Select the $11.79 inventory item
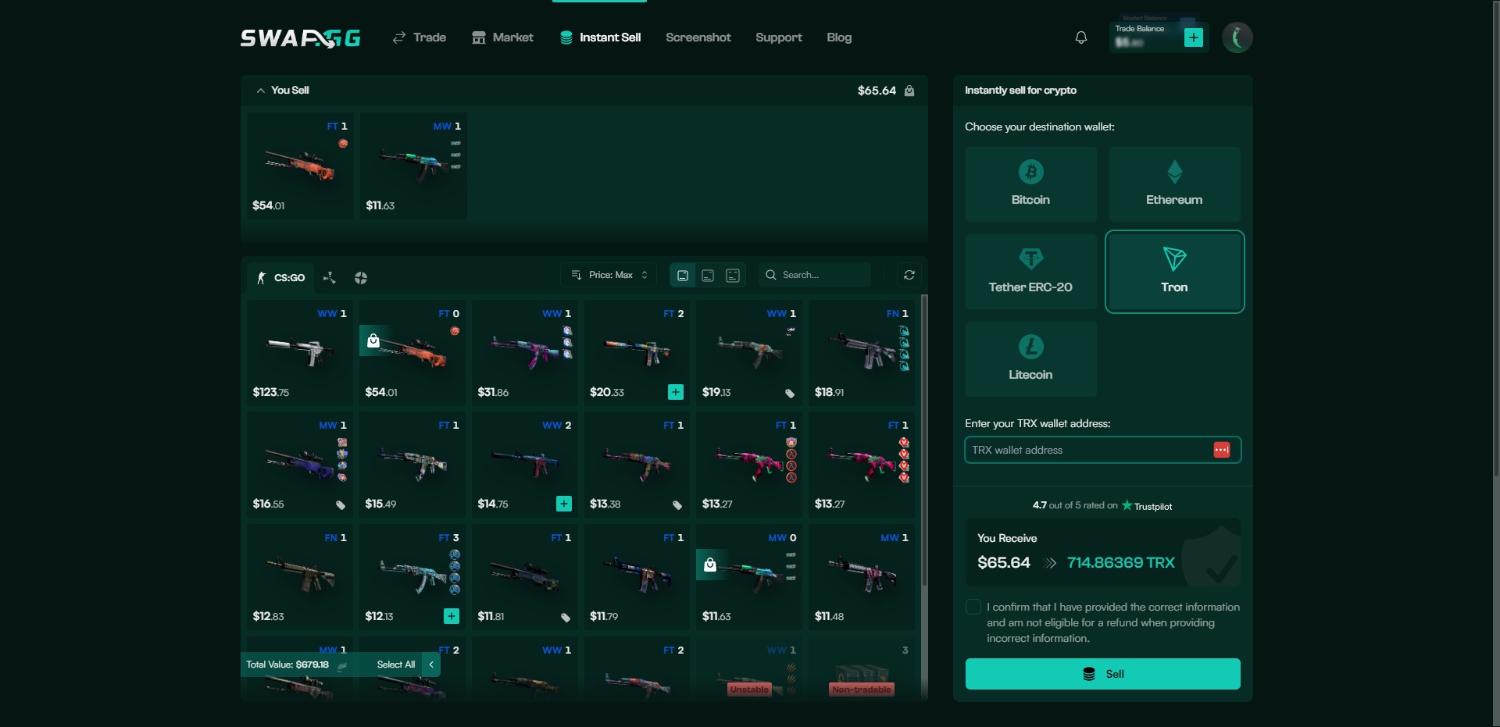 (x=637, y=577)
